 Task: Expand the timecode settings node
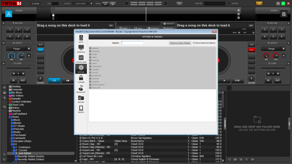pyautogui.click(x=90, y=87)
